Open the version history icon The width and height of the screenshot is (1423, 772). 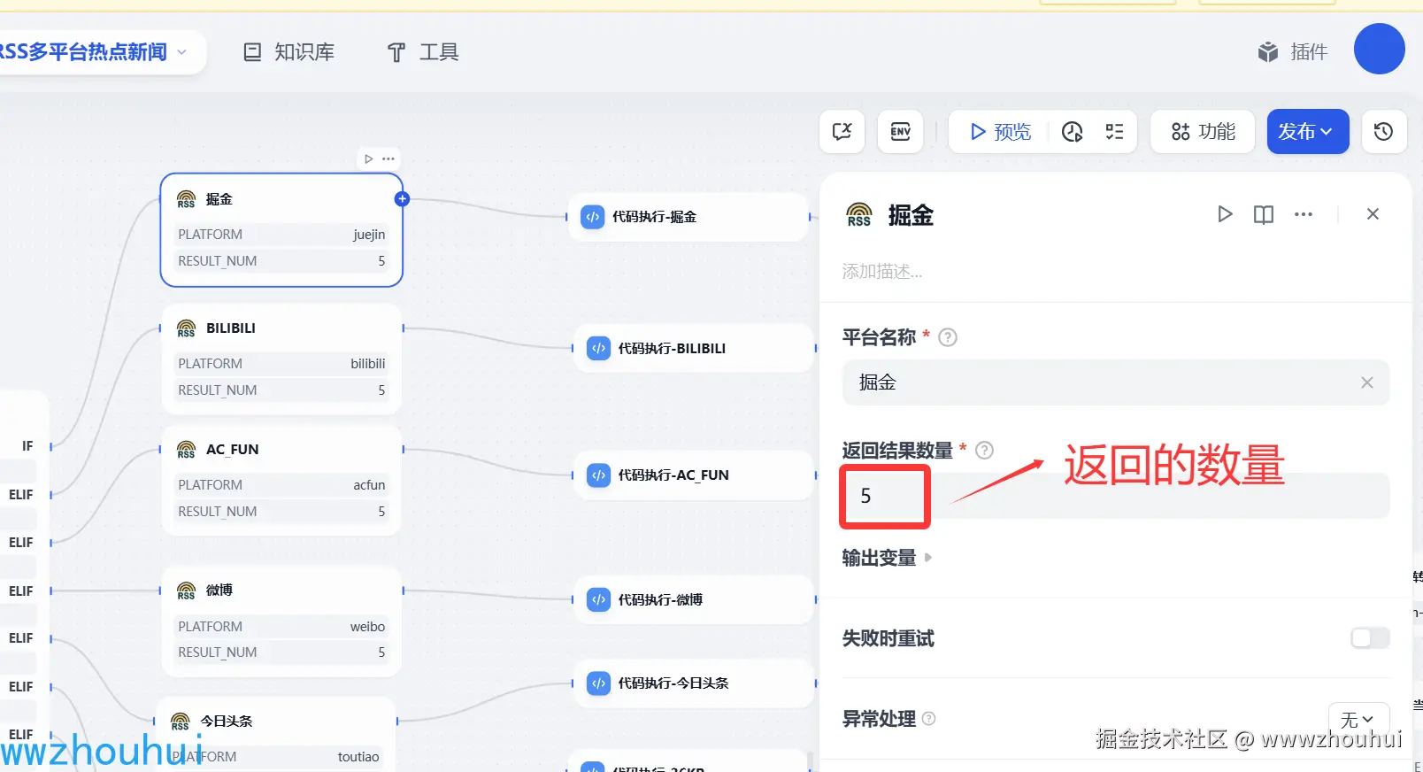point(1383,132)
